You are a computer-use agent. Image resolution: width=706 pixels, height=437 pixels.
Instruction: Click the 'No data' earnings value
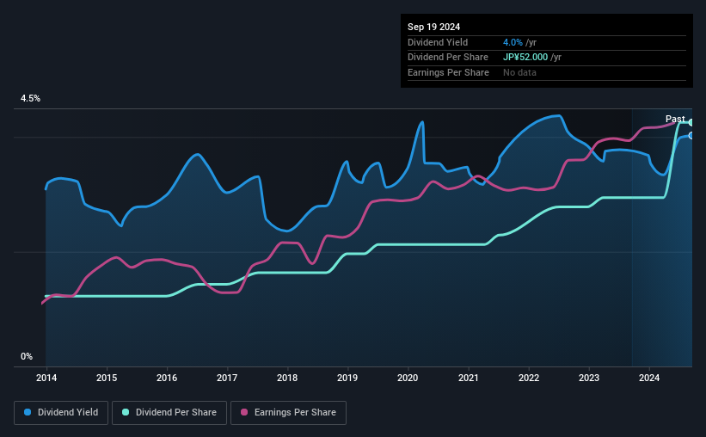coord(519,72)
